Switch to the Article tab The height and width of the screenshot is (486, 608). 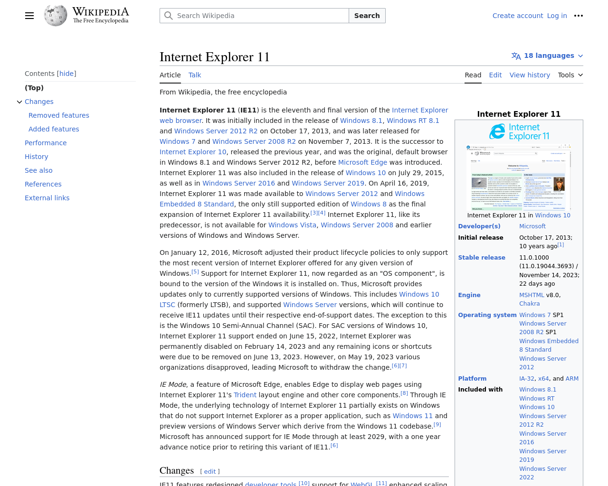(x=170, y=75)
